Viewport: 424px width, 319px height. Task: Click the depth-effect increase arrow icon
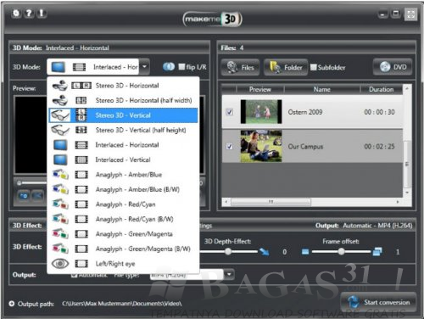pos(265,251)
